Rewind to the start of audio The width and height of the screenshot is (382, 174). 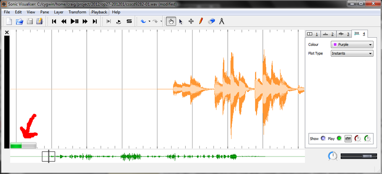(x=54, y=21)
